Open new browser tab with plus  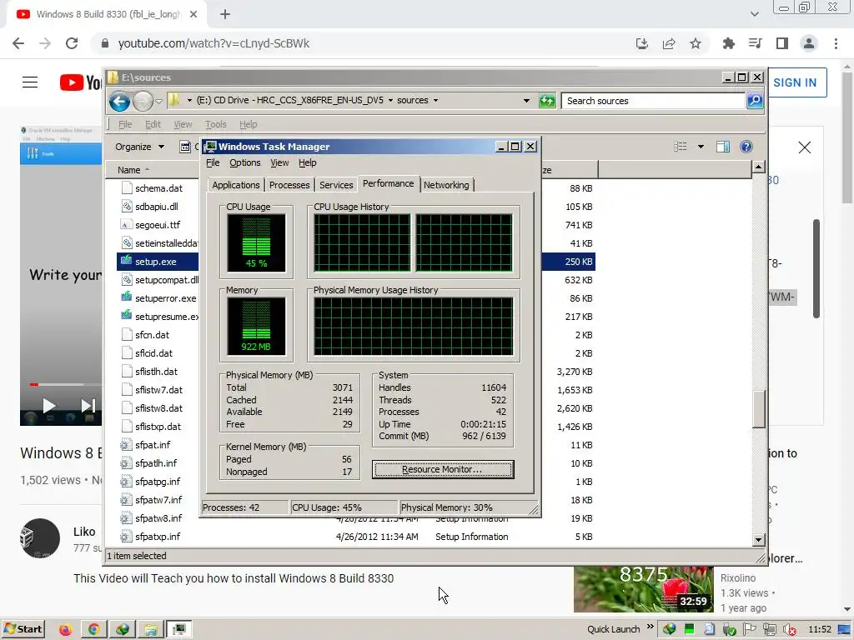(225, 14)
